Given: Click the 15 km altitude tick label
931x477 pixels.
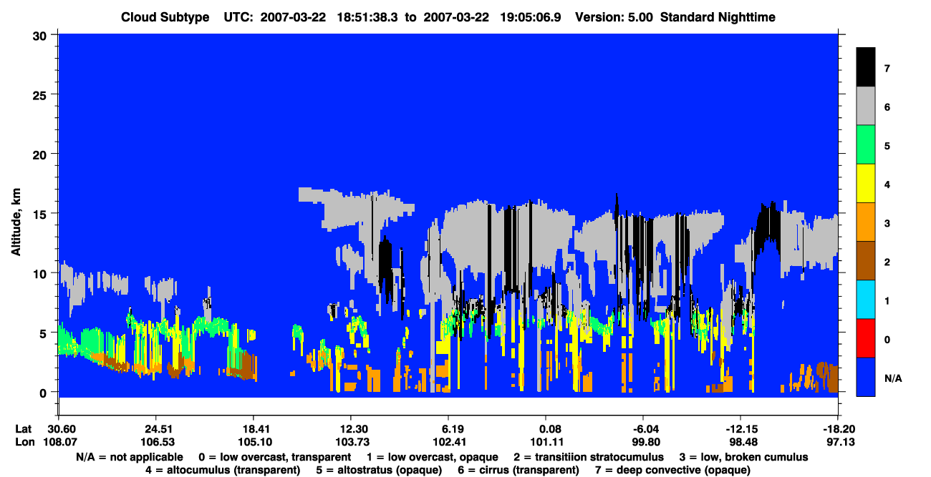Looking at the screenshot, I should coord(42,214).
